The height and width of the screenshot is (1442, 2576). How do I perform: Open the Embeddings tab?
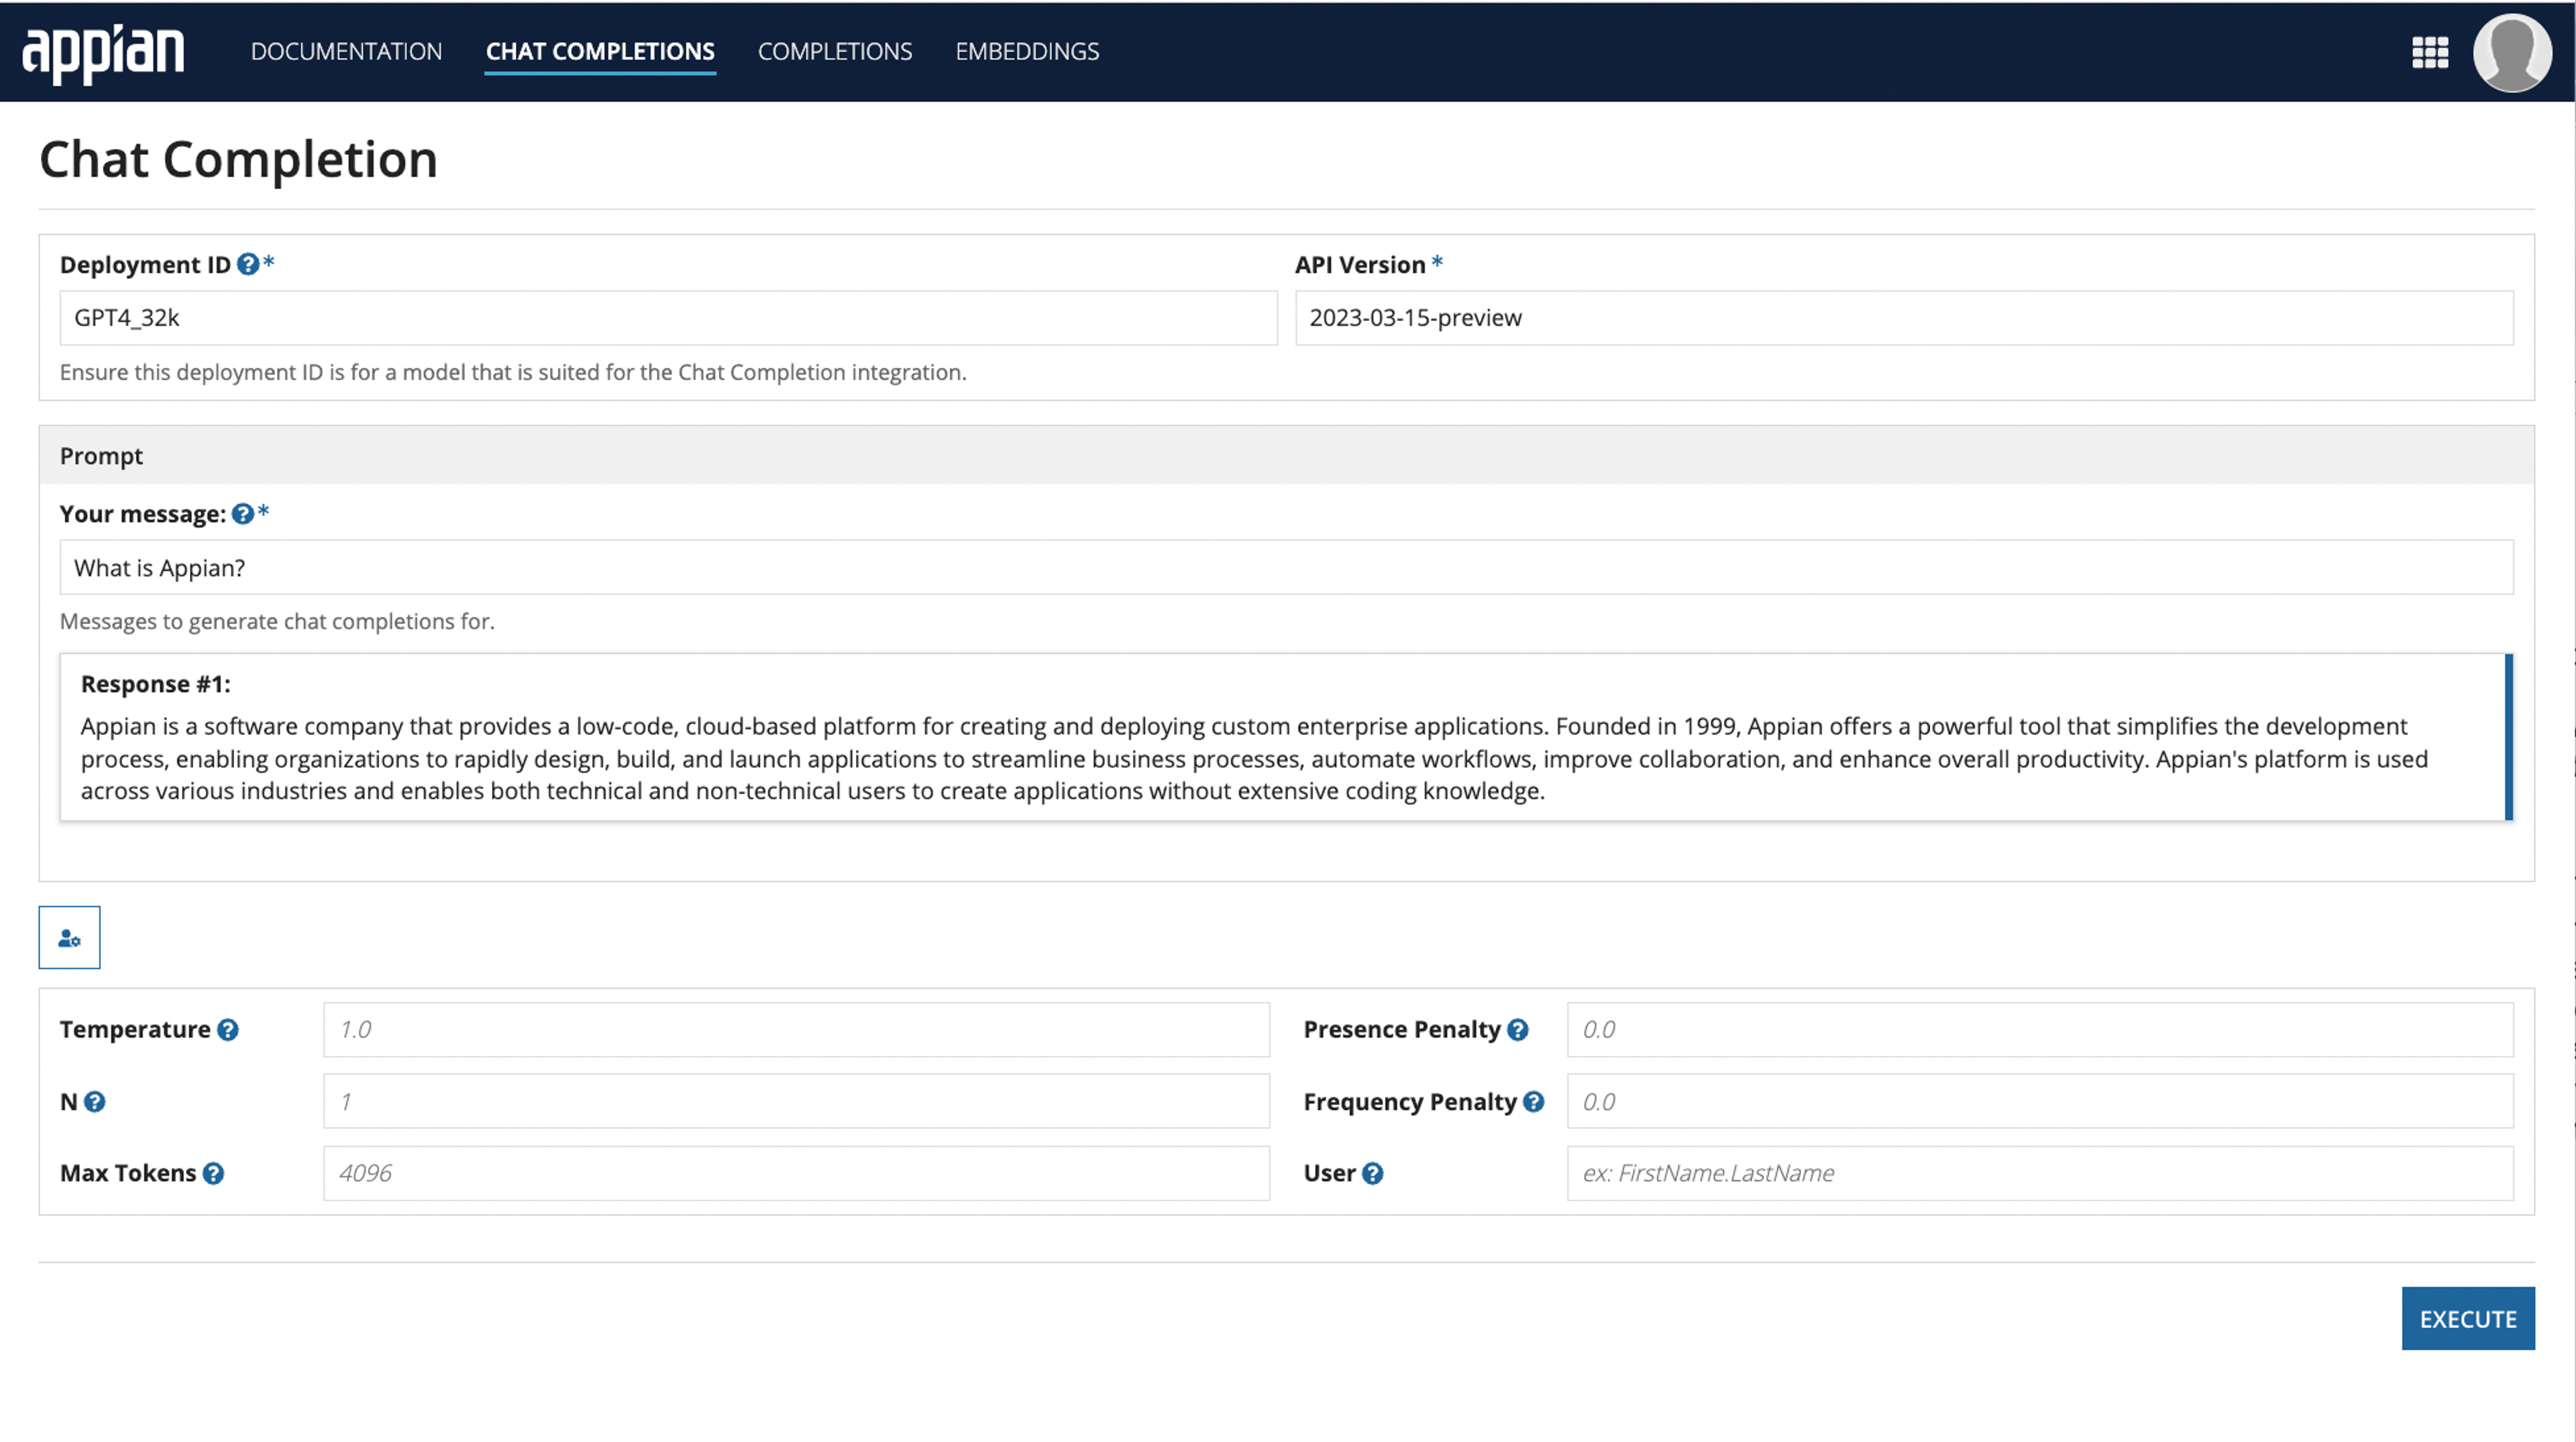pyautogui.click(x=1027, y=51)
